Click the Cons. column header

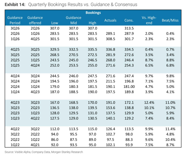(129, 20)
